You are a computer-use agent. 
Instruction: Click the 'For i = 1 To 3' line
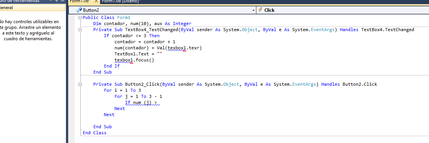point(122,90)
